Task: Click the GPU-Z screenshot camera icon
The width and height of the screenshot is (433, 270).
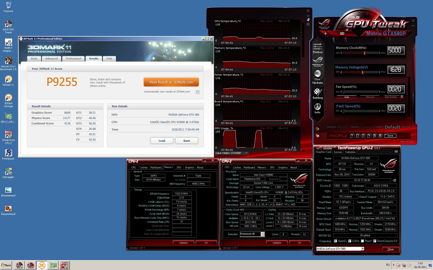Action: tap(396, 152)
